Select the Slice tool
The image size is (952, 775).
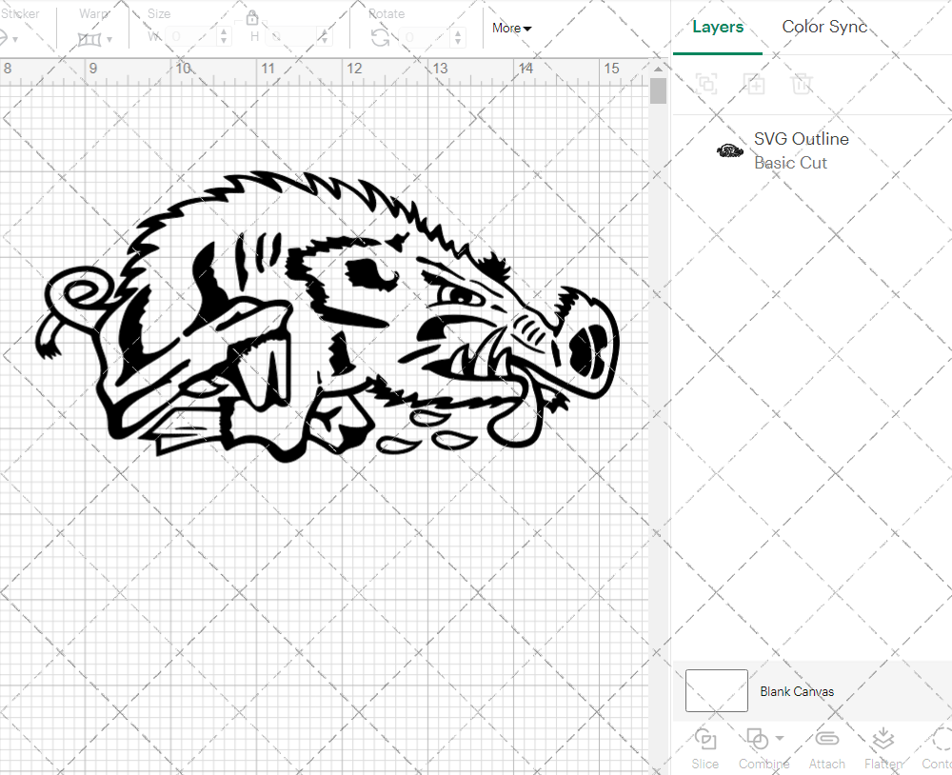704,747
